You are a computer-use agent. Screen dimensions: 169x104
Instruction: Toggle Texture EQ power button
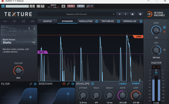coord(119,21)
